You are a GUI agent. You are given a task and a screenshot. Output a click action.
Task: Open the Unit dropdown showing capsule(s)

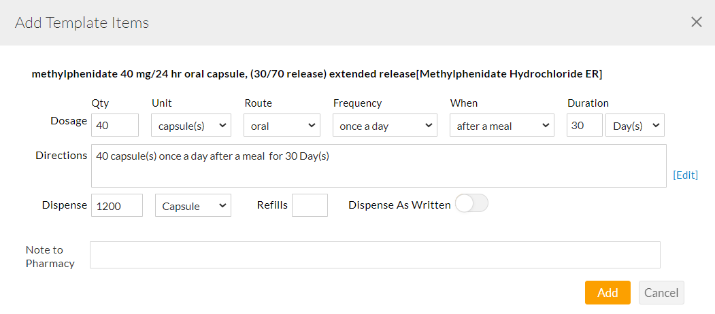point(191,126)
